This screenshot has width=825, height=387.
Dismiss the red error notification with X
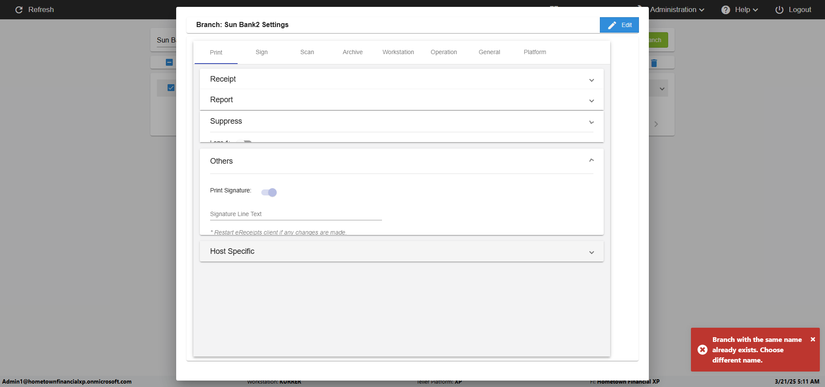coord(813,339)
